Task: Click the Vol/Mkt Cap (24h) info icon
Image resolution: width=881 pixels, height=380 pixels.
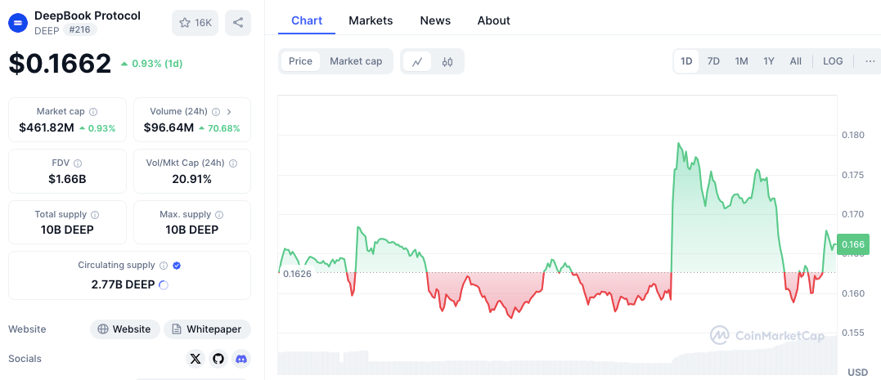Action: (x=233, y=163)
